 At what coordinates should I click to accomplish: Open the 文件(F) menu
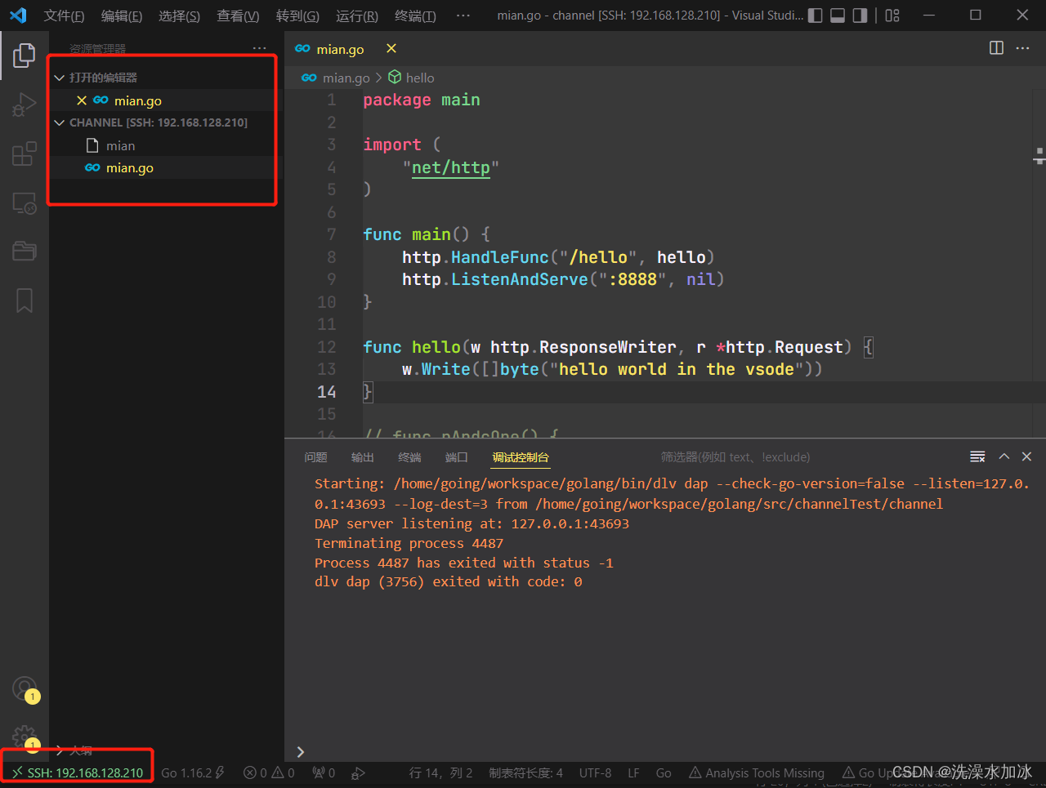(x=64, y=16)
